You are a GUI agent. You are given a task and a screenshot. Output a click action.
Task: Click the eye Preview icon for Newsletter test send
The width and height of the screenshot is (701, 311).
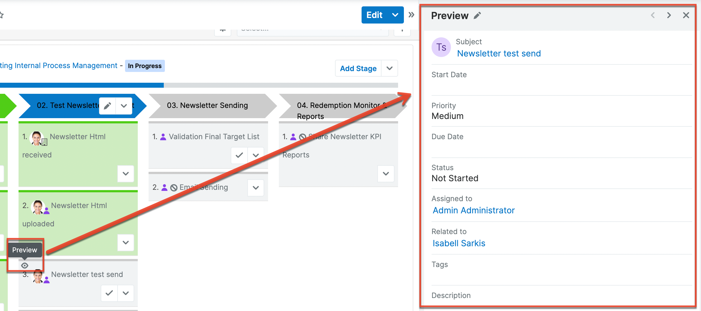click(x=25, y=266)
